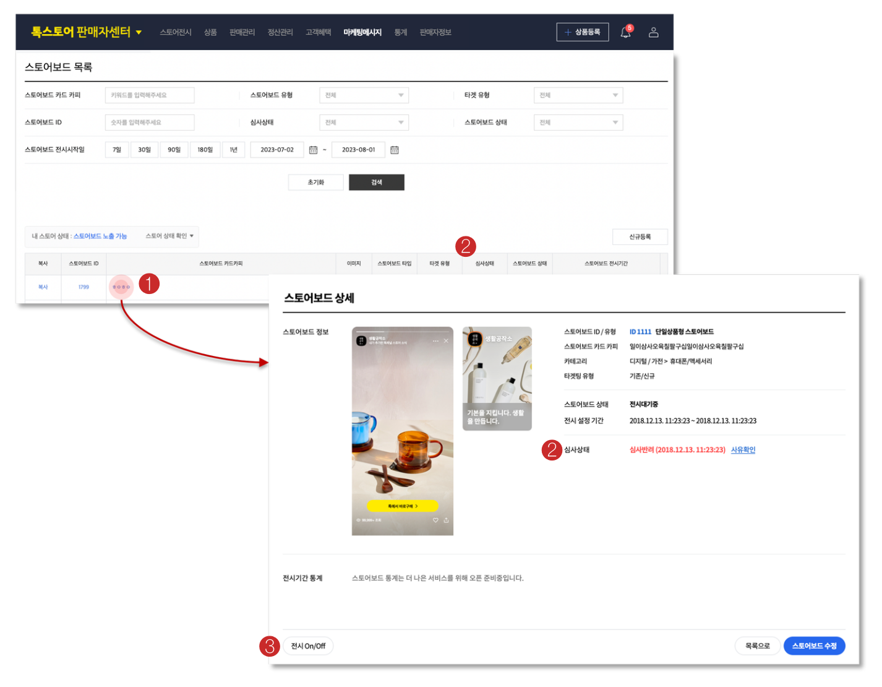882x687 pixels.
Task: Select the 7일 period option
Action: pyautogui.click(x=117, y=150)
